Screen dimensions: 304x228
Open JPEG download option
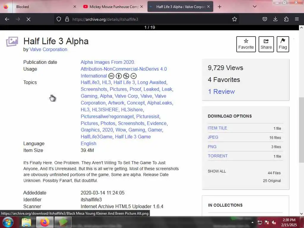pos(213,137)
